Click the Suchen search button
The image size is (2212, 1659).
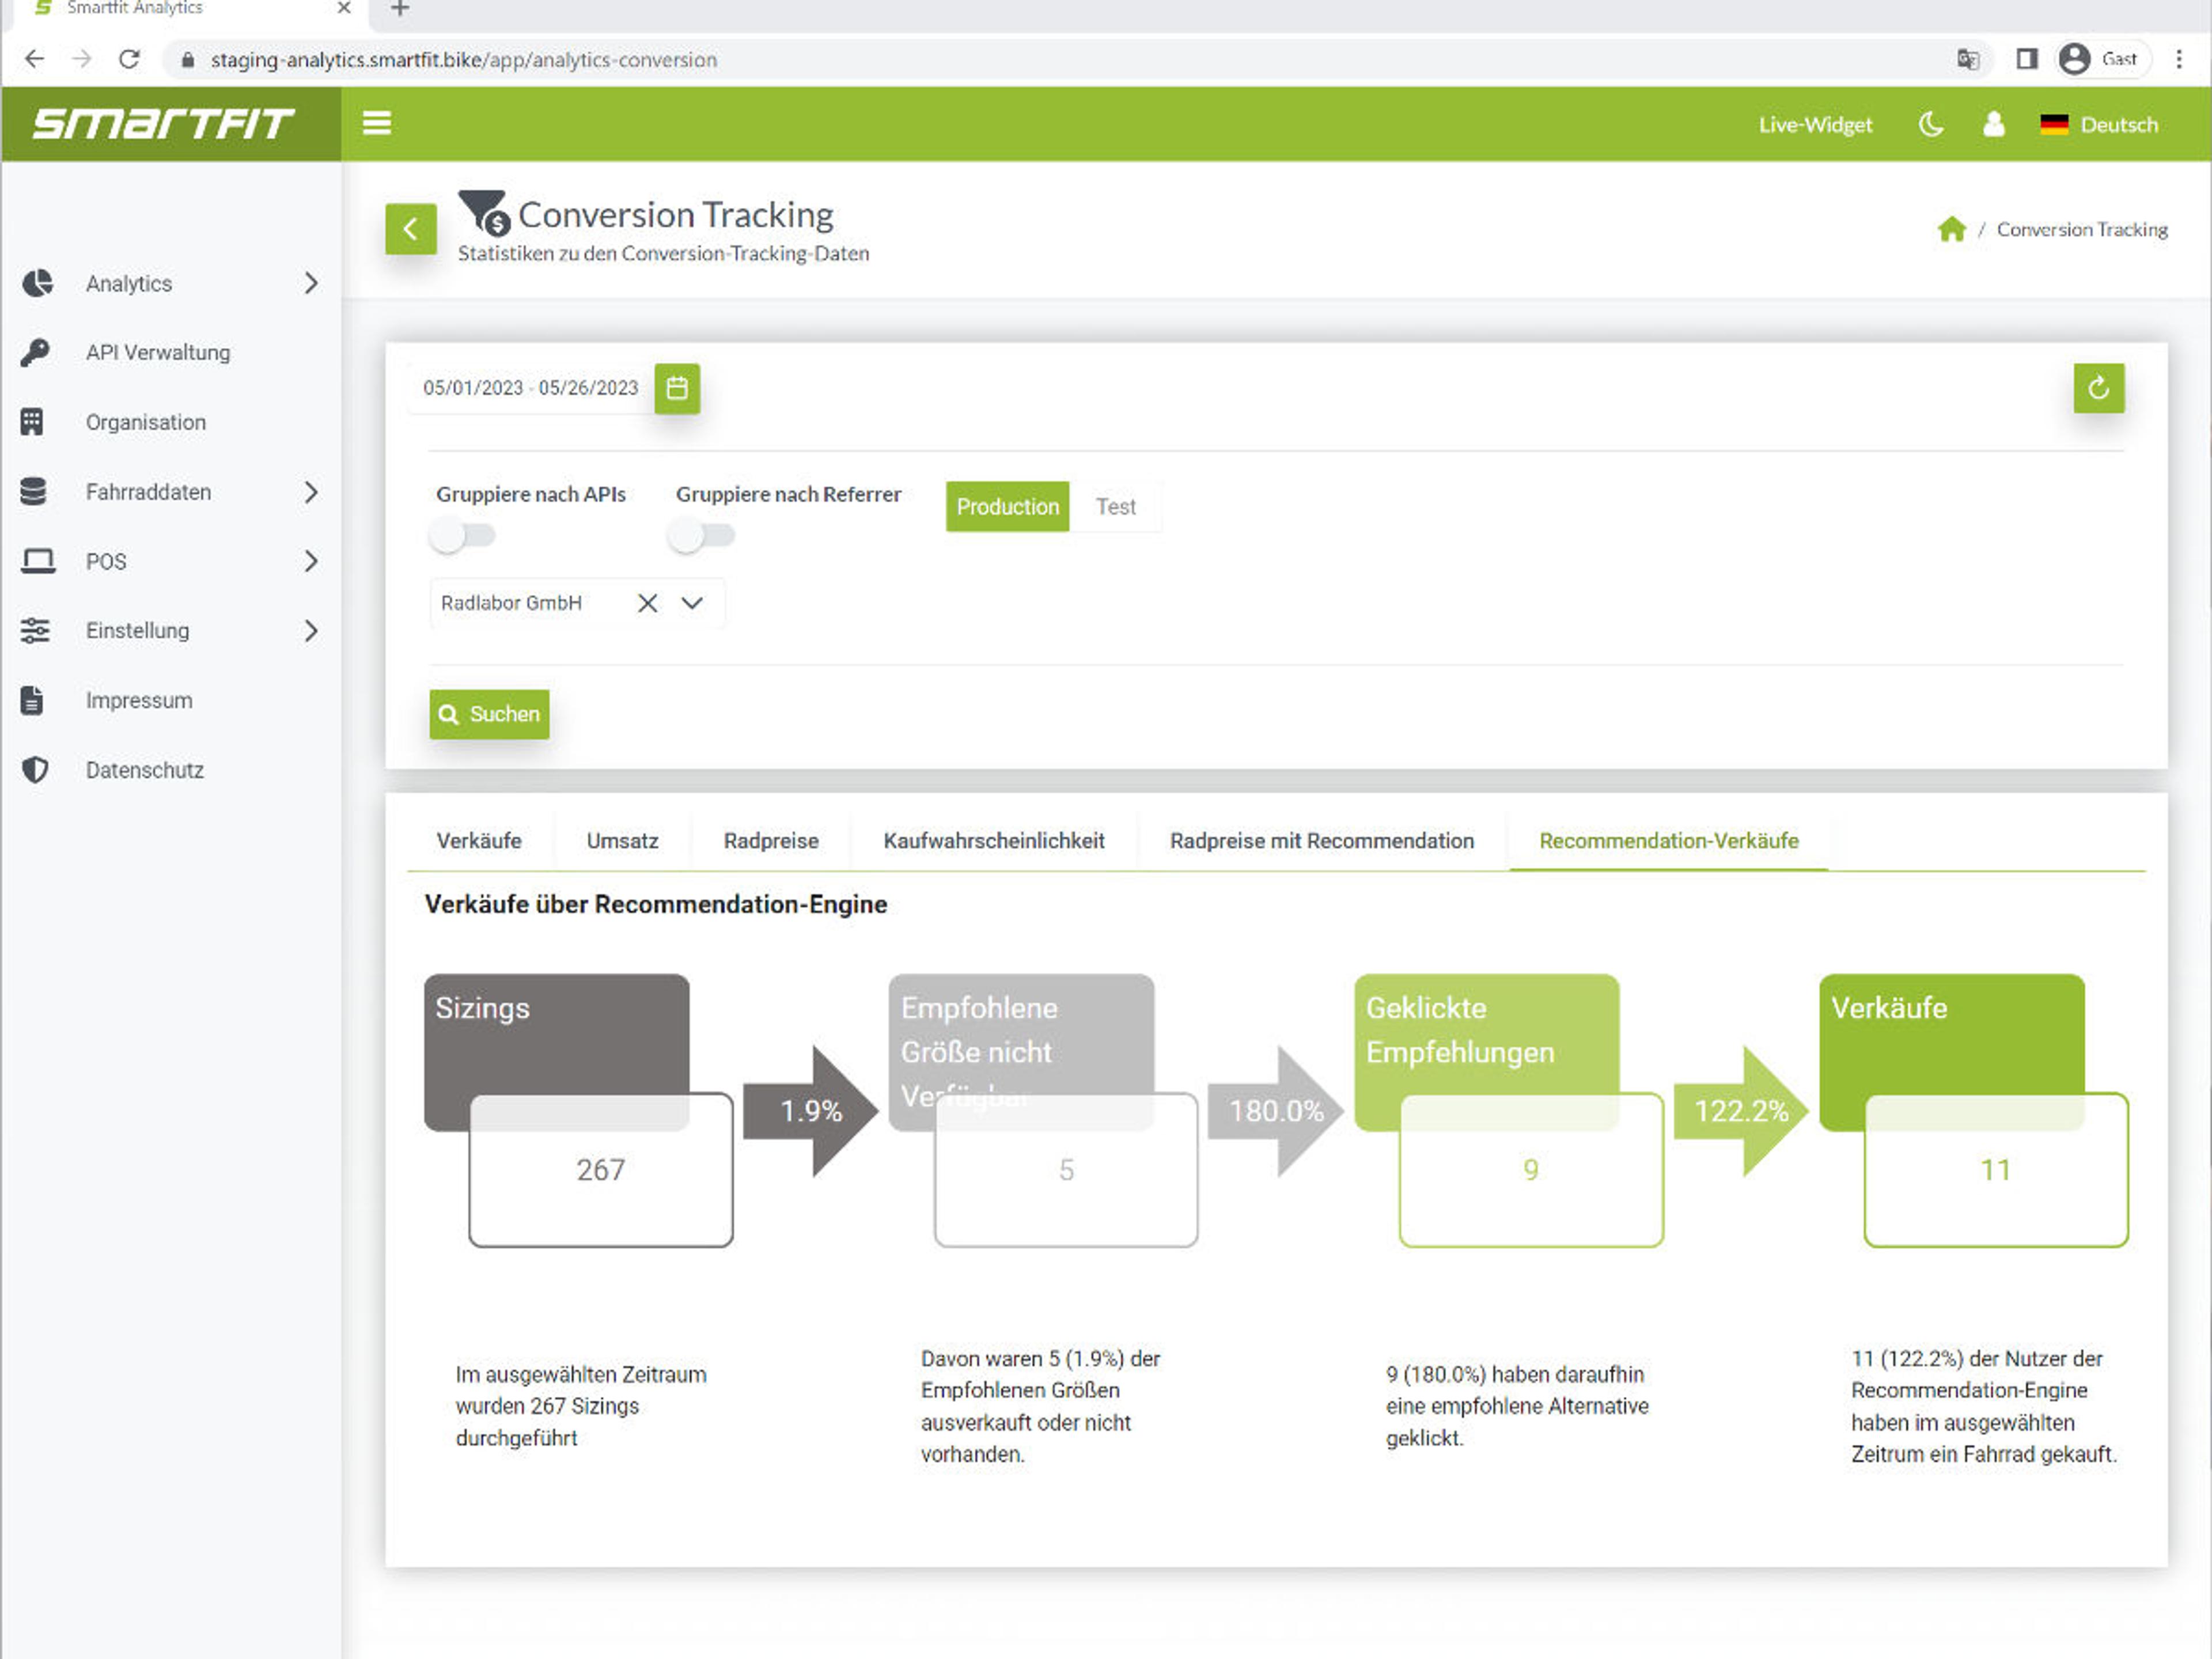(489, 714)
